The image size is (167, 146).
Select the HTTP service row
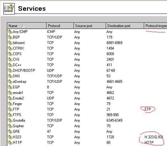click(87, 142)
